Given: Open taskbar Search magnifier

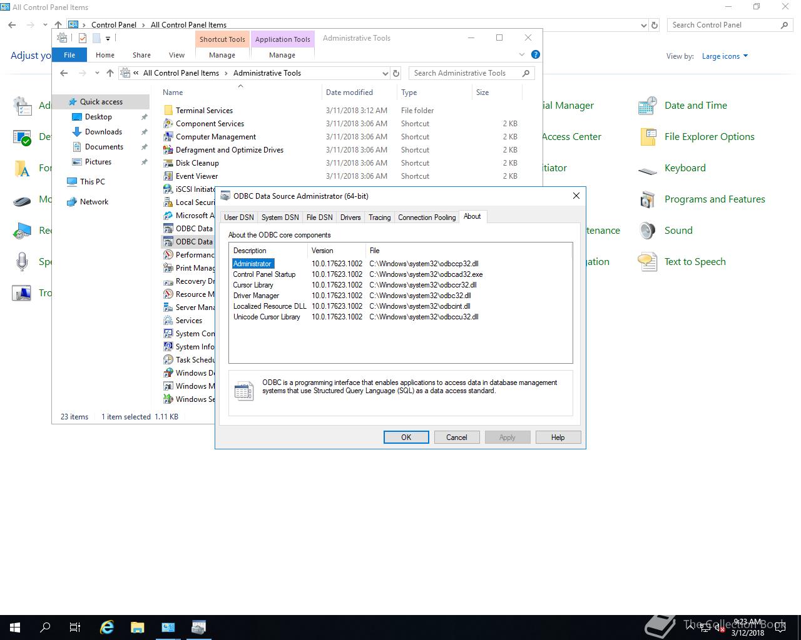Looking at the screenshot, I should (45, 627).
